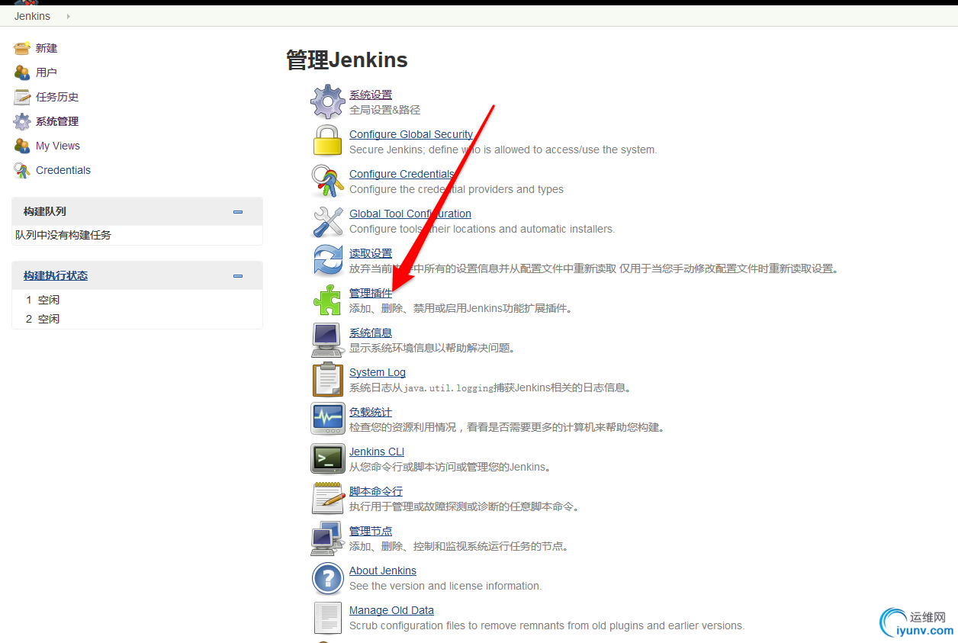The width and height of the screenshot is (958, 643).
Task: Open Credentials in the sidebar
Action: tap(63, 170)
